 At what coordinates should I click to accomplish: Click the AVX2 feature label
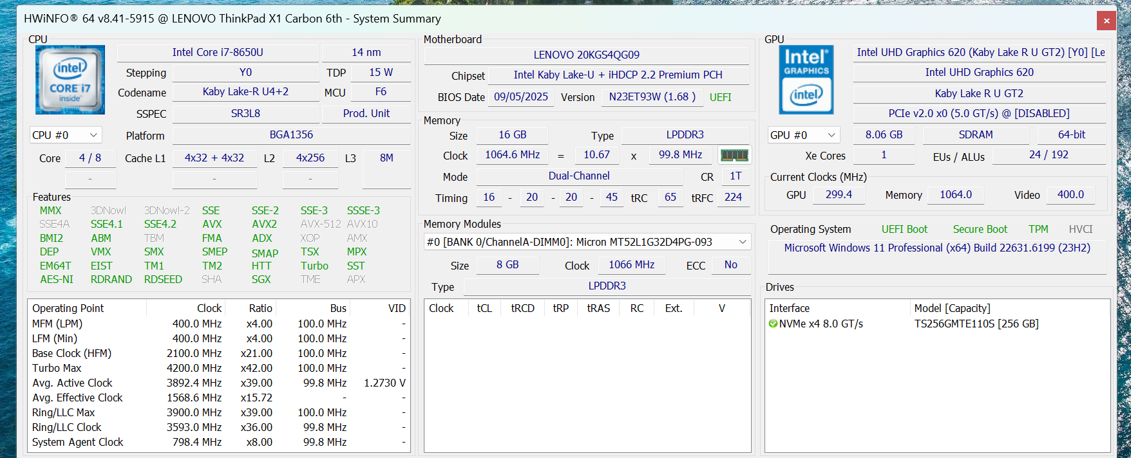(264, 224)
